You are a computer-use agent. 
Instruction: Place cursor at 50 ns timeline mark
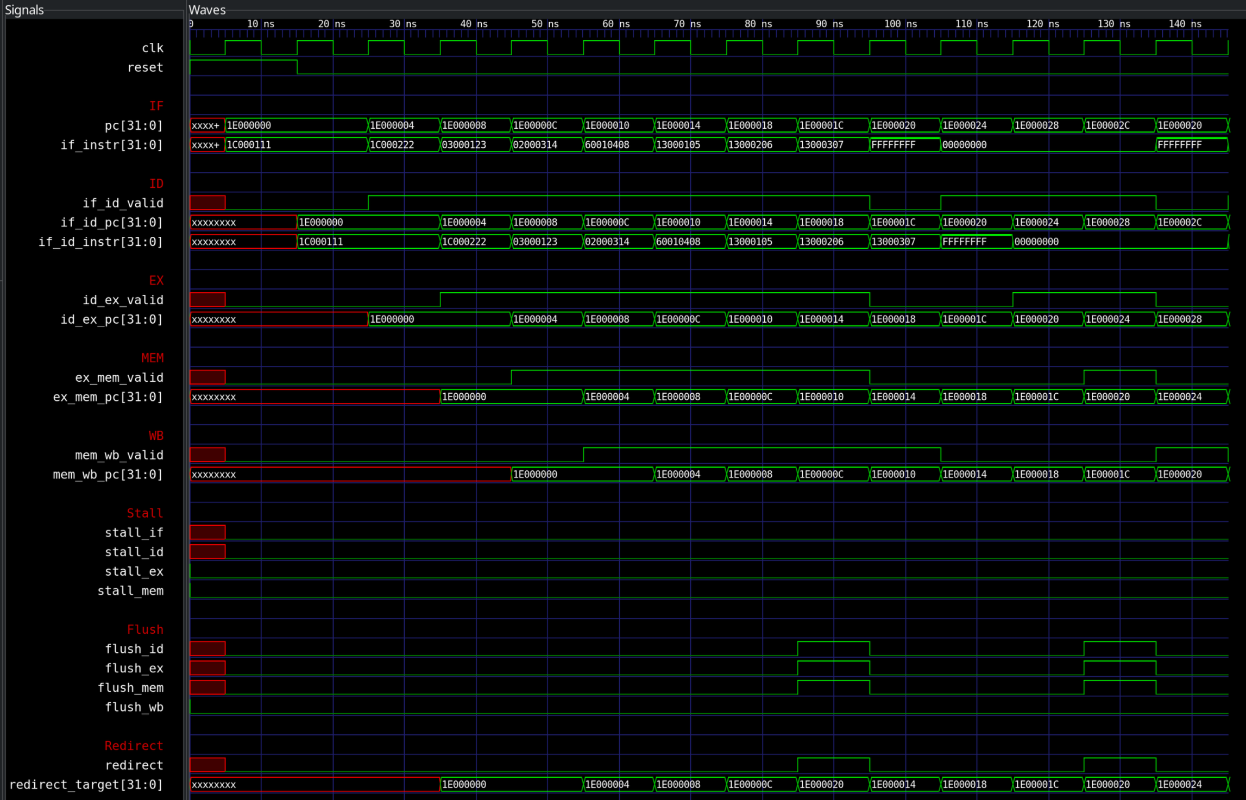545,24
